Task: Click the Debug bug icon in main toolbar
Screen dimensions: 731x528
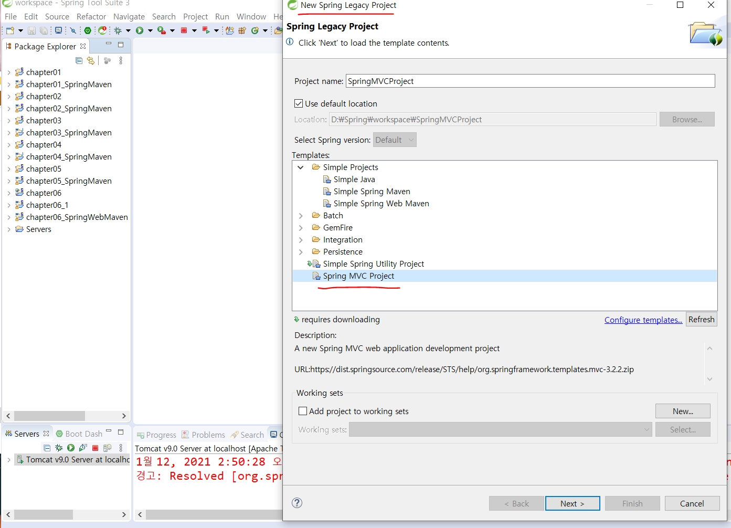Action: click(x=118, y=30)
